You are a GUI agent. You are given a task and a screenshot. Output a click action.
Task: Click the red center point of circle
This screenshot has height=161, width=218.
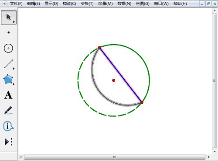[x=114, y=80]
